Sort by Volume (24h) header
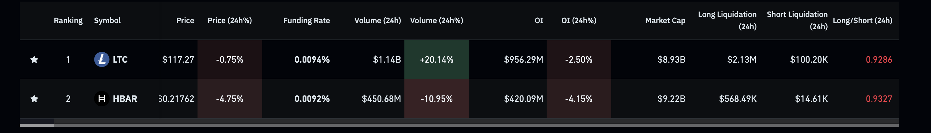 tap(377, 21)
